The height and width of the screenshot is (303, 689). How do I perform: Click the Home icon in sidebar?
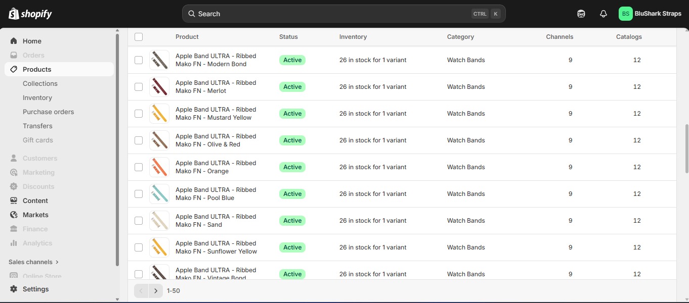(14, 41)
